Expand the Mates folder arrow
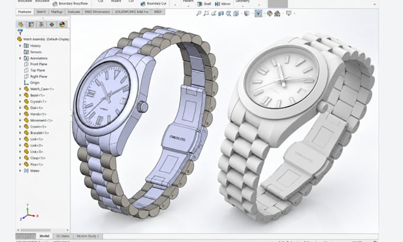The height and width of the screenshot is (242, 403). click(x=20, y=170)
